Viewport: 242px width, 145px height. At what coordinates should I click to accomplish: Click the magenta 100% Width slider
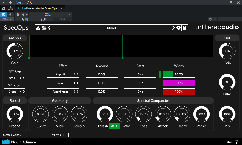tap(179, 83)
